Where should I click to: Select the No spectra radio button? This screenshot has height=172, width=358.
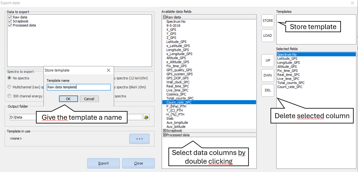(9, 78)
